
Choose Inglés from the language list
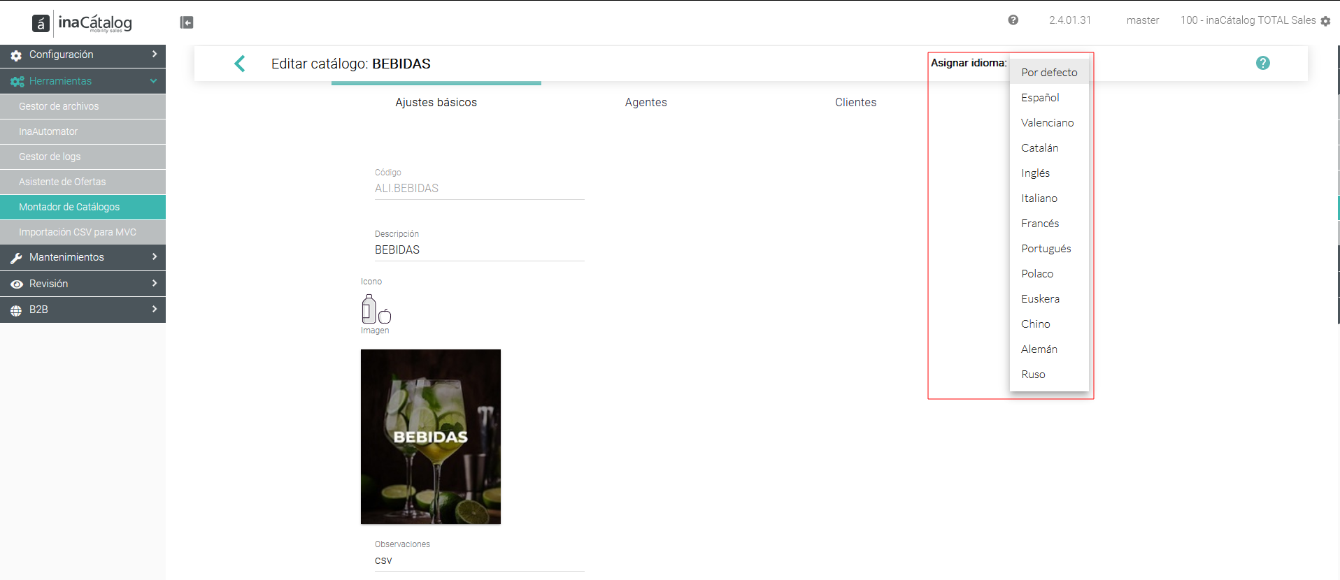coord(1049,173)
